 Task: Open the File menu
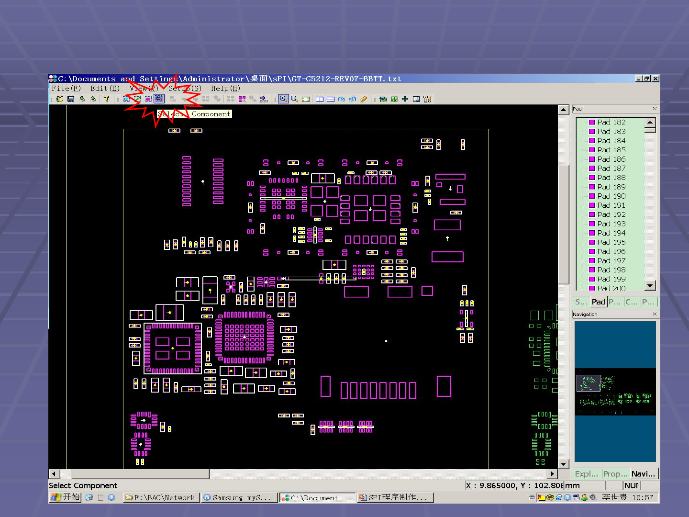pos(66,89)
